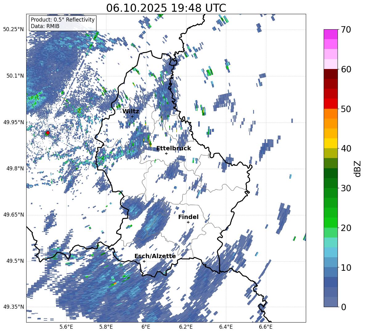365x333 pixels.
Task: Click the bright green colorbar segment above 20
Action: click(330, 222)
